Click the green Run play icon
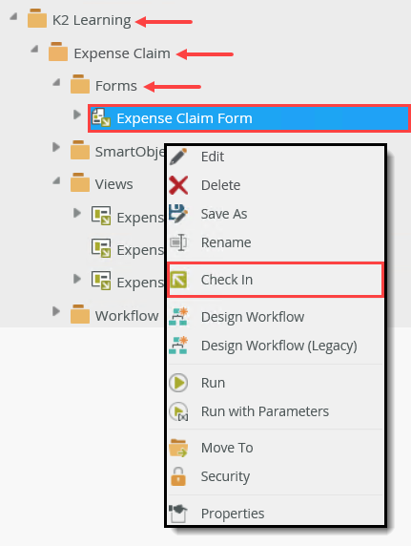 178,383
